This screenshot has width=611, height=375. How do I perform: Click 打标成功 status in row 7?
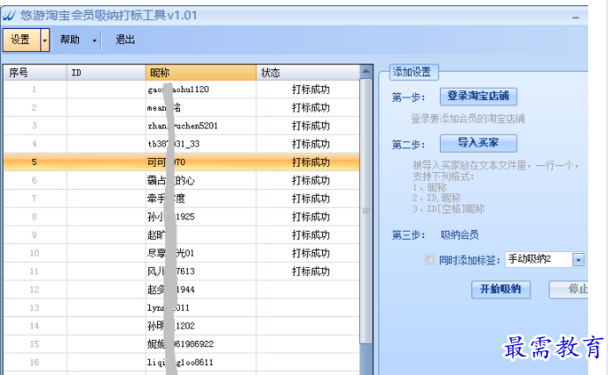click(x=311, y=198)
